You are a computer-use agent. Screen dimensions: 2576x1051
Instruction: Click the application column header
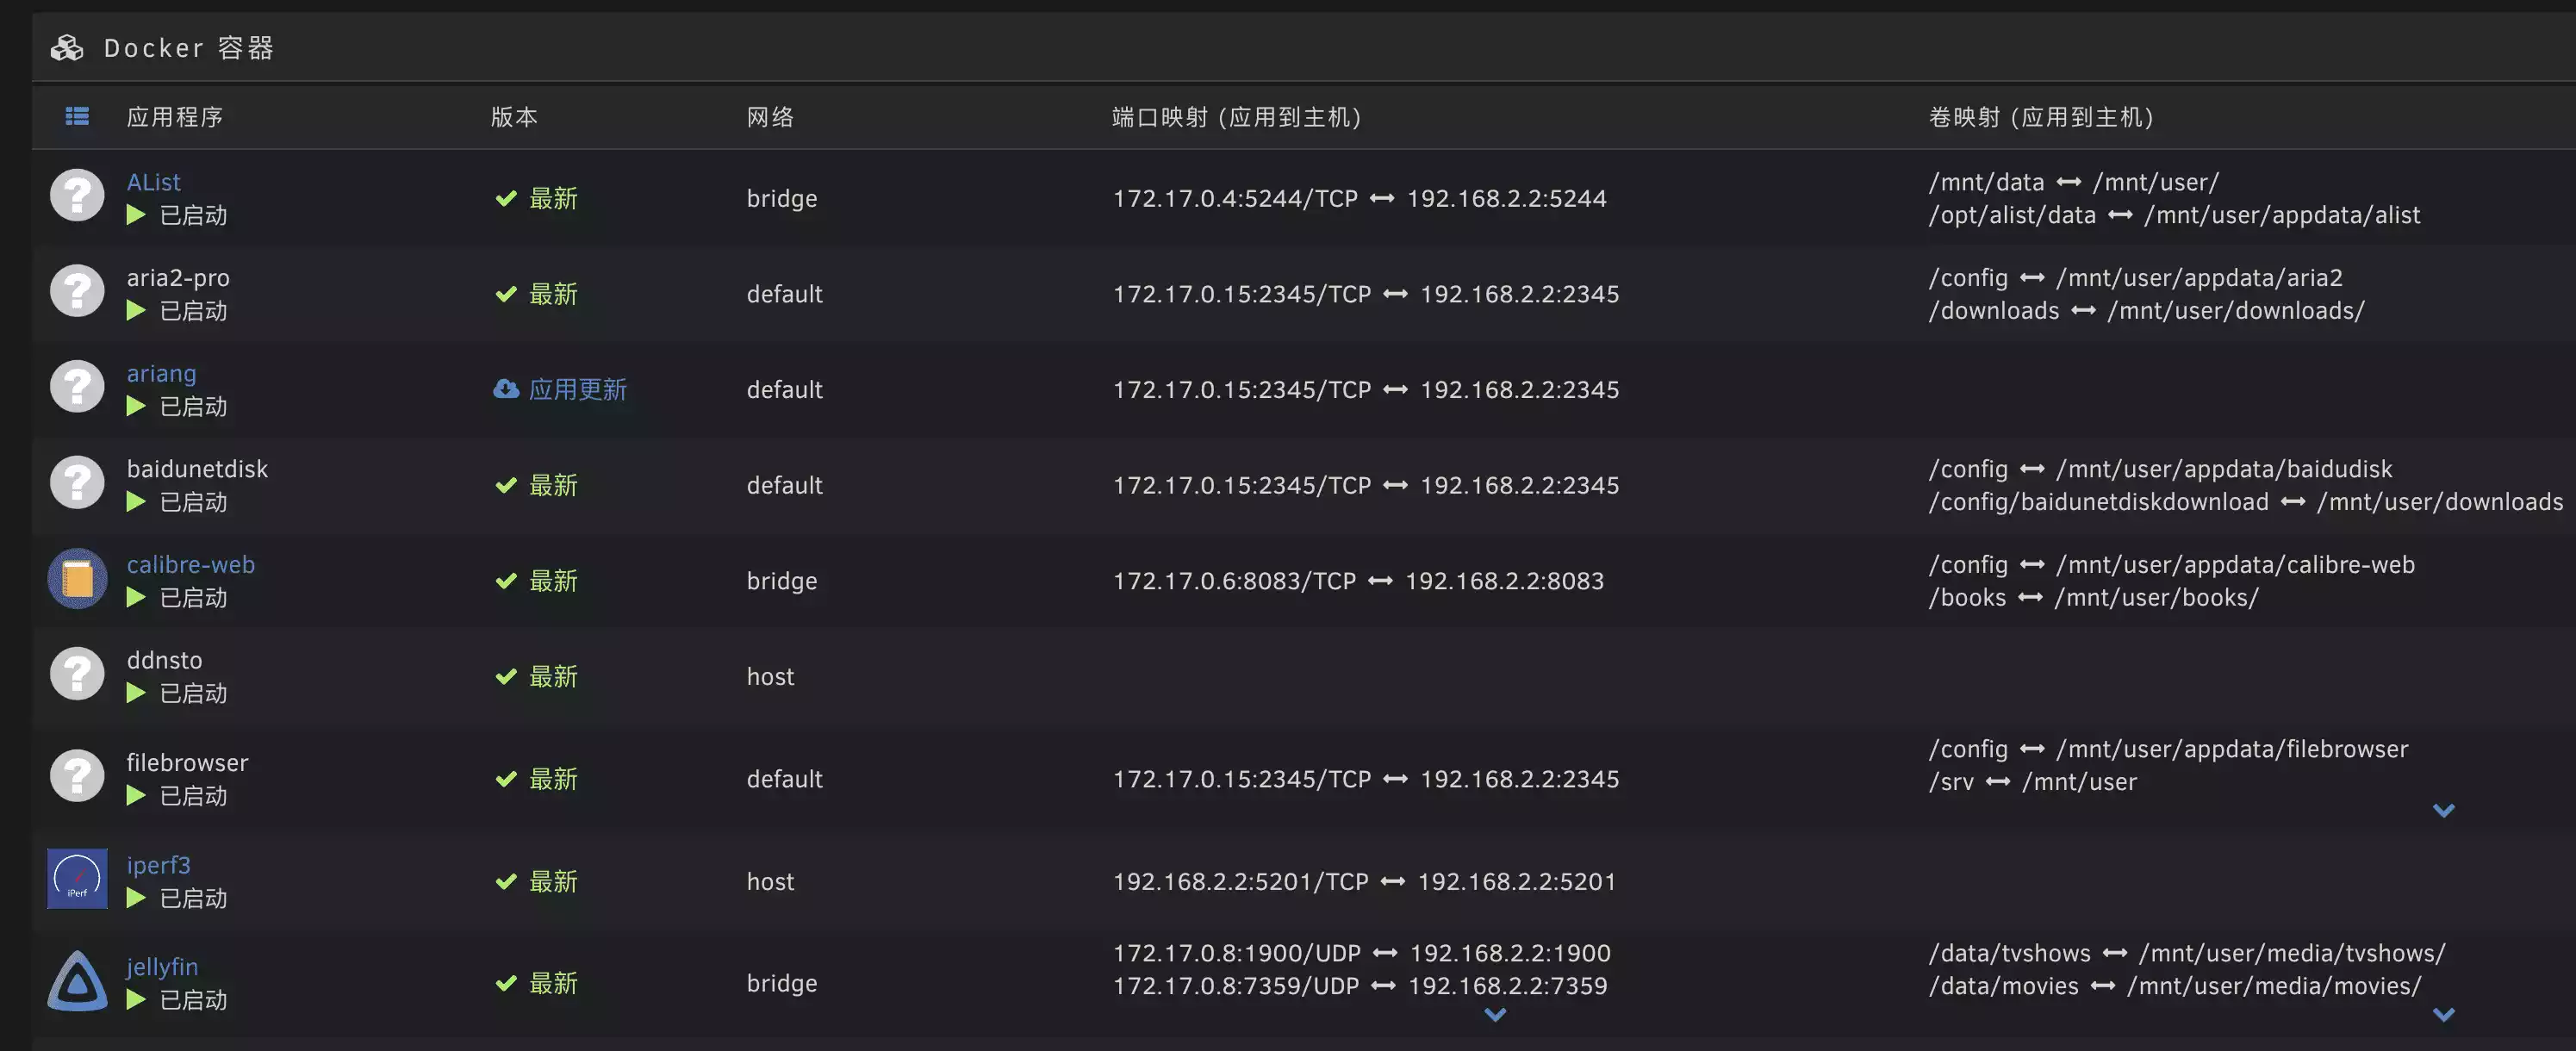tap(175, 117)
